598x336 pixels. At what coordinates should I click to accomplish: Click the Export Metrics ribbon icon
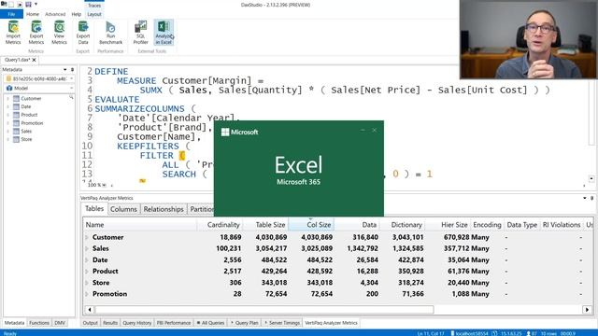tap(36, 33)
